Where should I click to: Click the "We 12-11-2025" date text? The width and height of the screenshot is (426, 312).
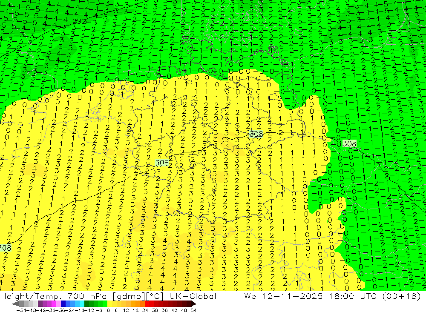(283, 296)
